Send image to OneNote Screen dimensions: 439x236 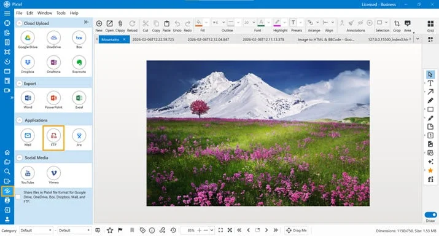[53, 65]
